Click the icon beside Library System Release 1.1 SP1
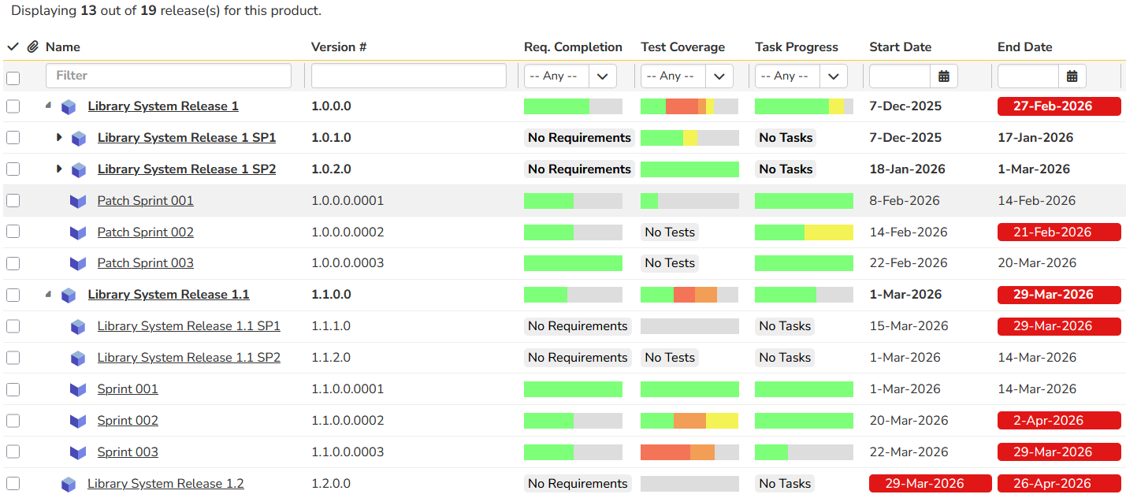The width and height of the screenshot is (1126, 498). coord(78,326)
